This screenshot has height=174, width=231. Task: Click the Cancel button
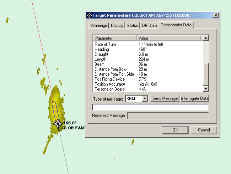(204, 130)
